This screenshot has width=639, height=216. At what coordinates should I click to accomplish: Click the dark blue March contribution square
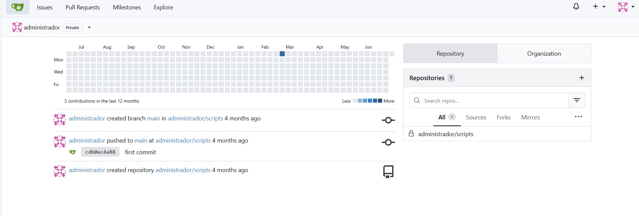(282, 54)
